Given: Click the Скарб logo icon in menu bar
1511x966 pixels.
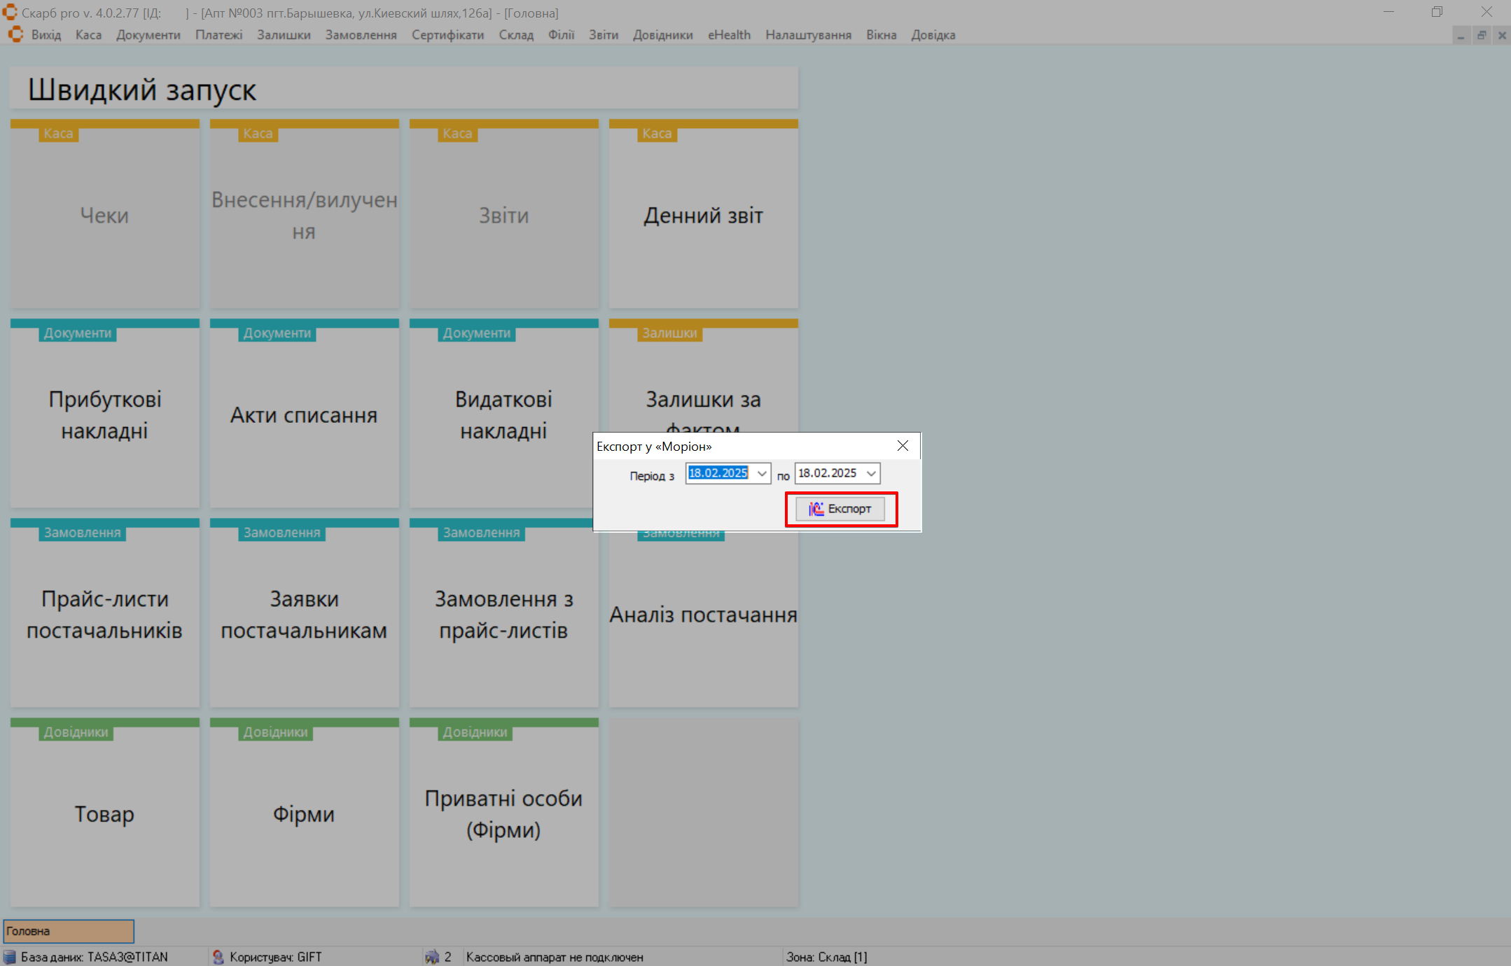Looking at the screenshot, I should point(15,34).
